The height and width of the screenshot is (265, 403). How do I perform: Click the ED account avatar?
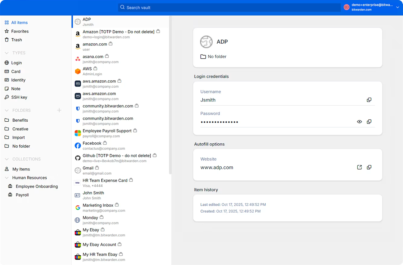tap(346, 7)
